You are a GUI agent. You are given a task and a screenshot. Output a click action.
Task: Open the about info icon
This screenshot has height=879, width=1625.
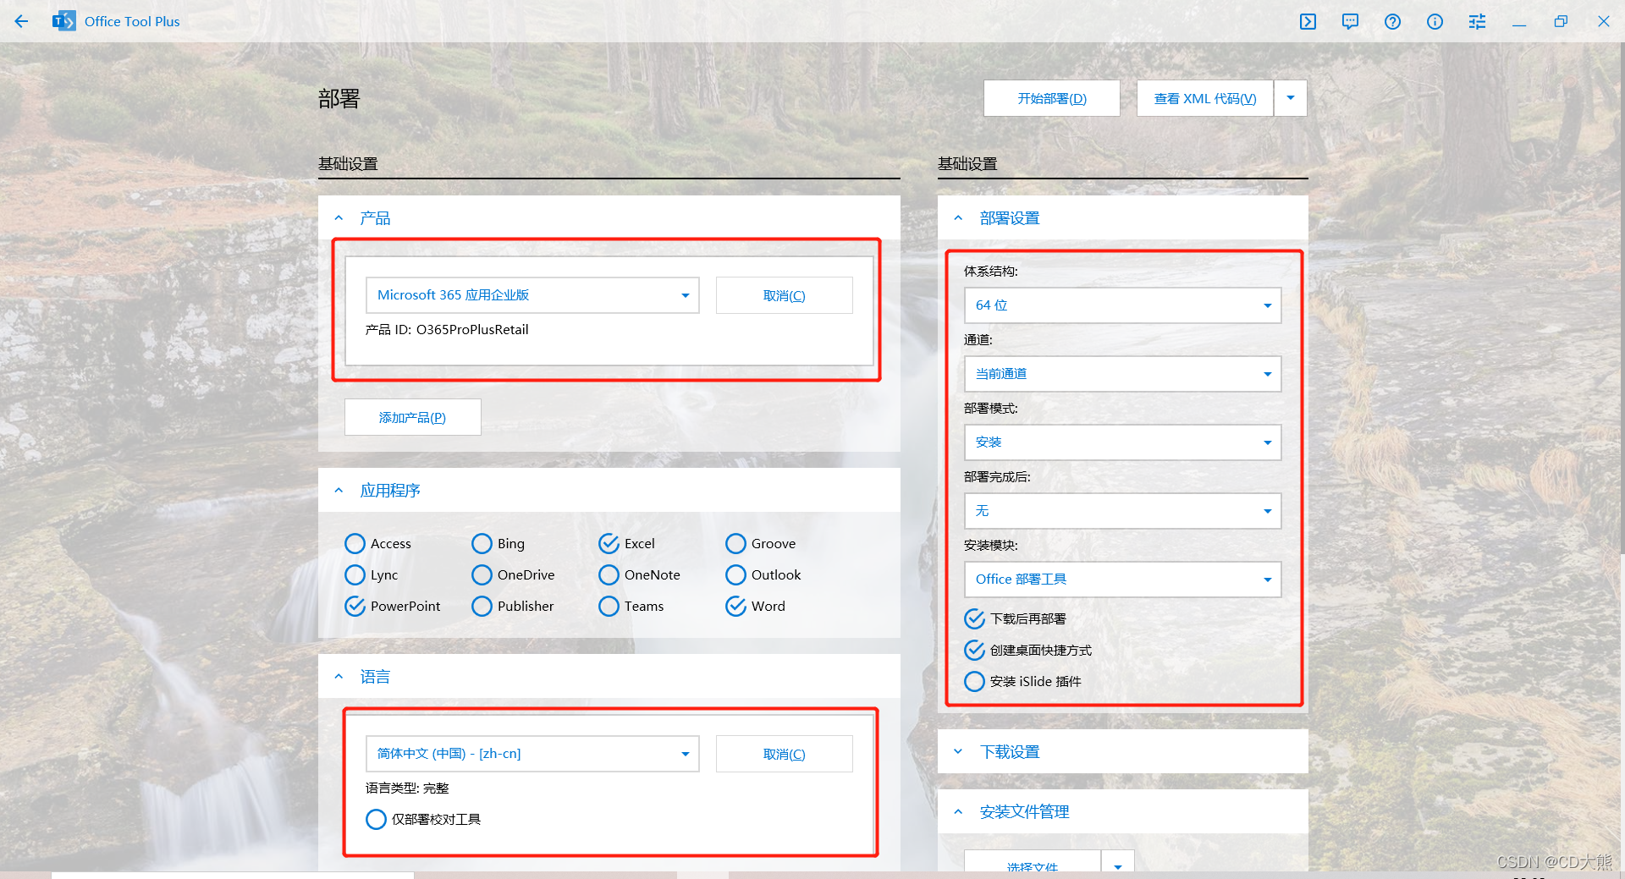(x=1435, y=21)
